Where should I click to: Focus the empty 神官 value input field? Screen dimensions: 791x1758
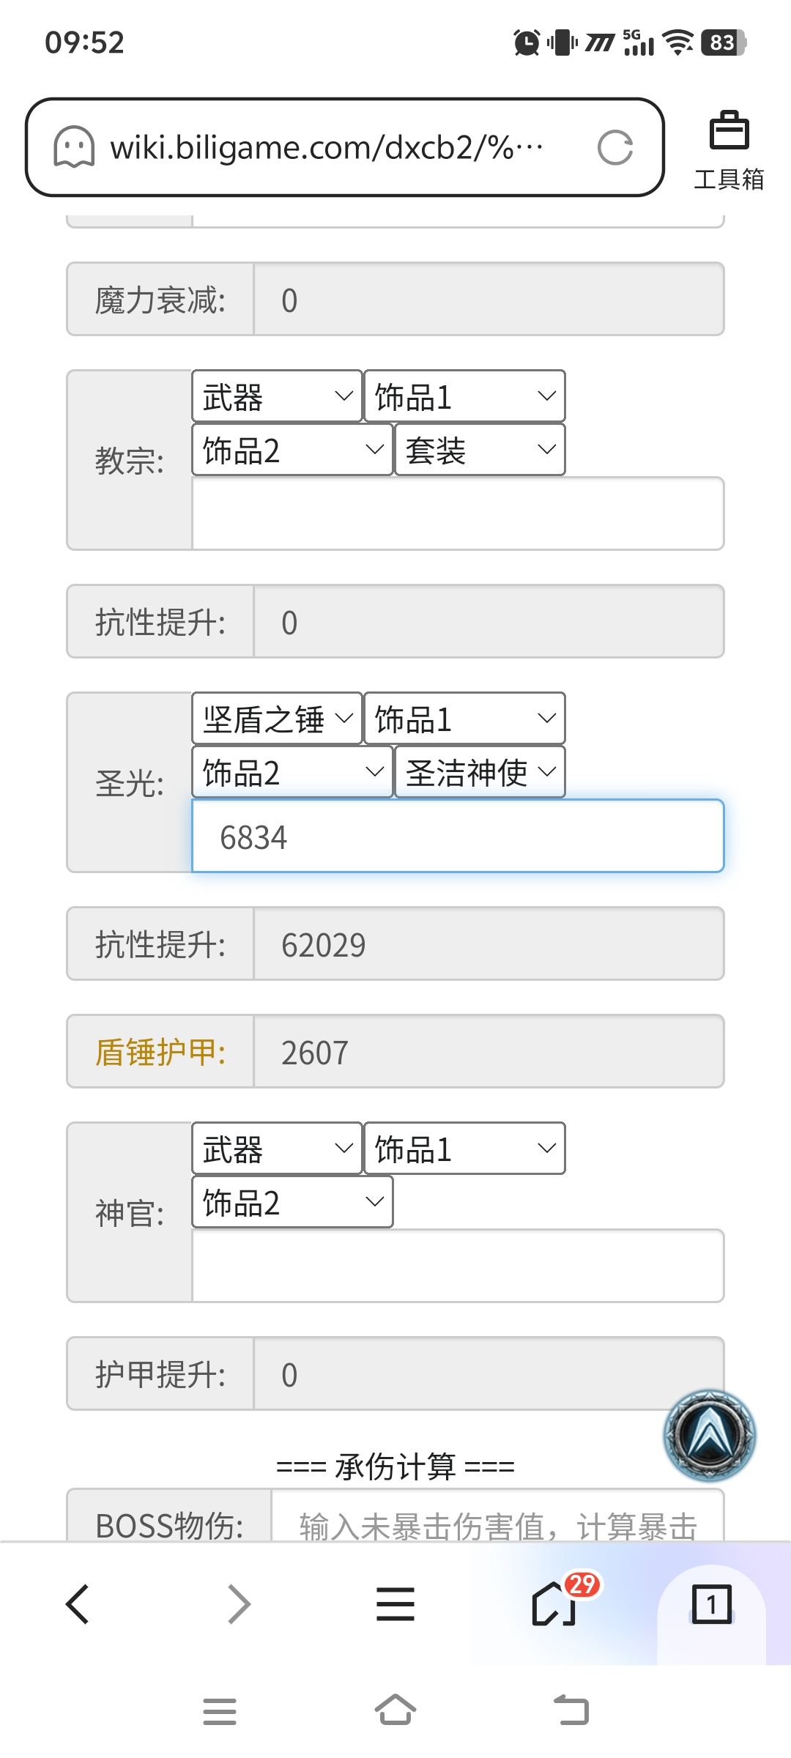click(x=458, y=1266)
